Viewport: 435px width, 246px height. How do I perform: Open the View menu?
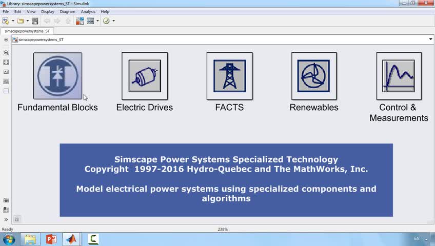pyautogui.click(x=31, y=12)
